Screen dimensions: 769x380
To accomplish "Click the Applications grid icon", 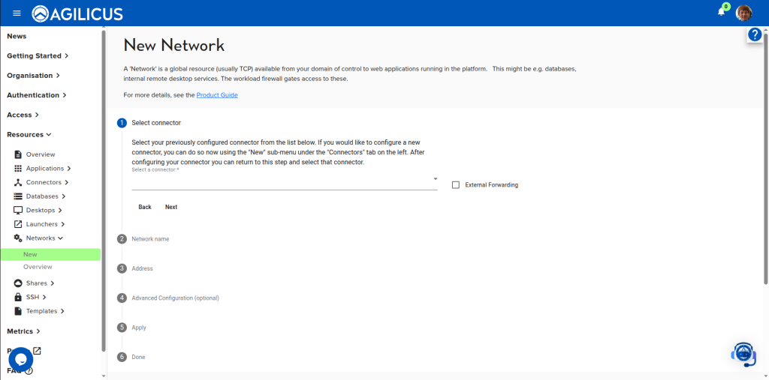I will coord(18,169).
